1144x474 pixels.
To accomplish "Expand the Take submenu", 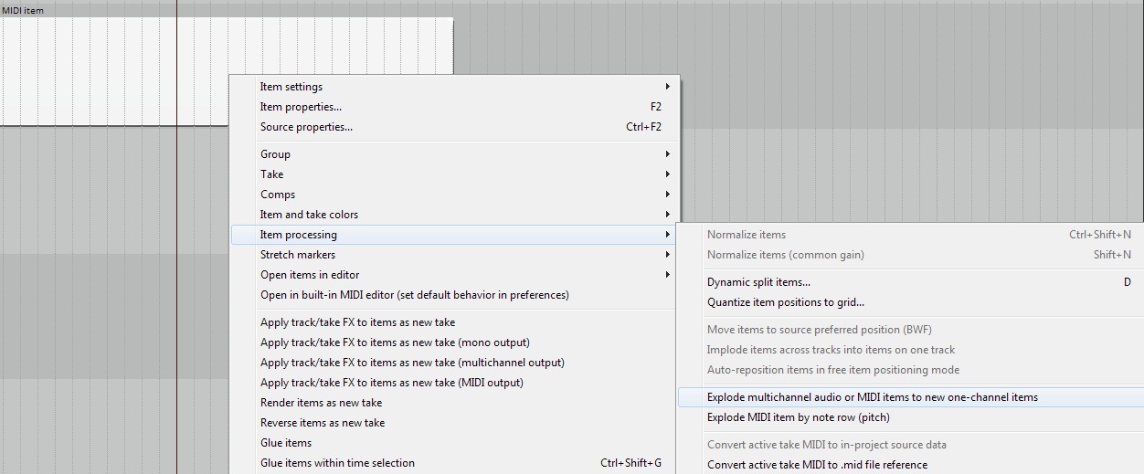I will point(454,174).
